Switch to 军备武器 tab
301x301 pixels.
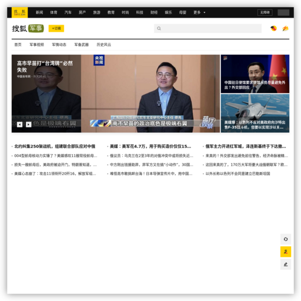(x=81, y=45)
